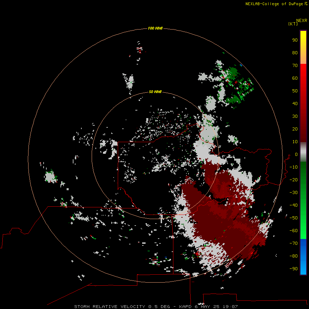Click the -50 value on the velocity scale
Screen dimensions: 309x309
294,218
